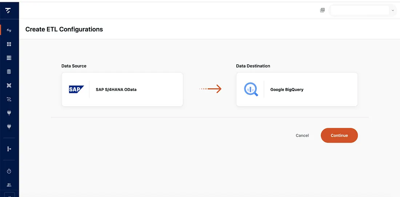
Task: Open the dashboard grid icon in sidebar
Action: (x=9, y=44)
